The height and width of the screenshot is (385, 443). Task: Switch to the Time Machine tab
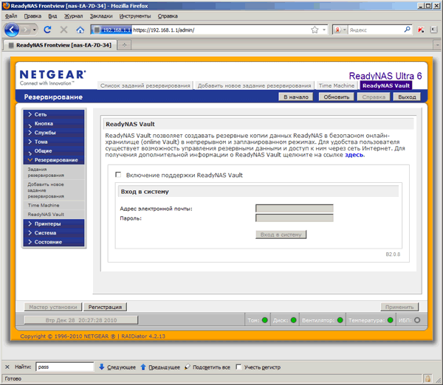pos(335,86)
